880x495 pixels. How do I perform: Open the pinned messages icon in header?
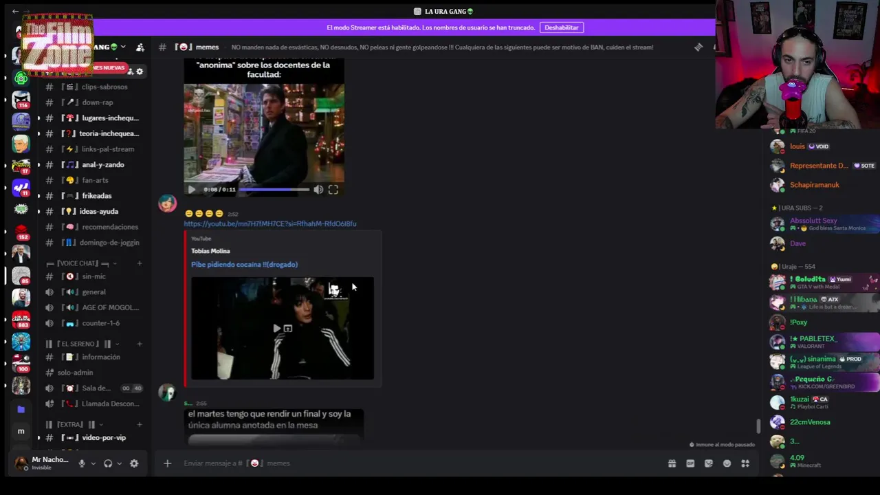[x=698, y=47]
